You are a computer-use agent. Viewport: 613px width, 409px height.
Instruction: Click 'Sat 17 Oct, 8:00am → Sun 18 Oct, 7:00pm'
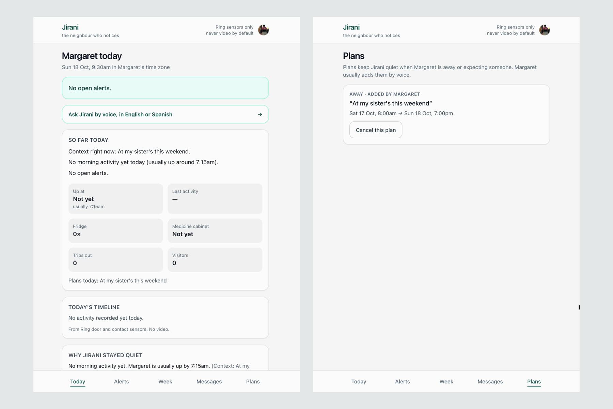click(x=401, y=113)
